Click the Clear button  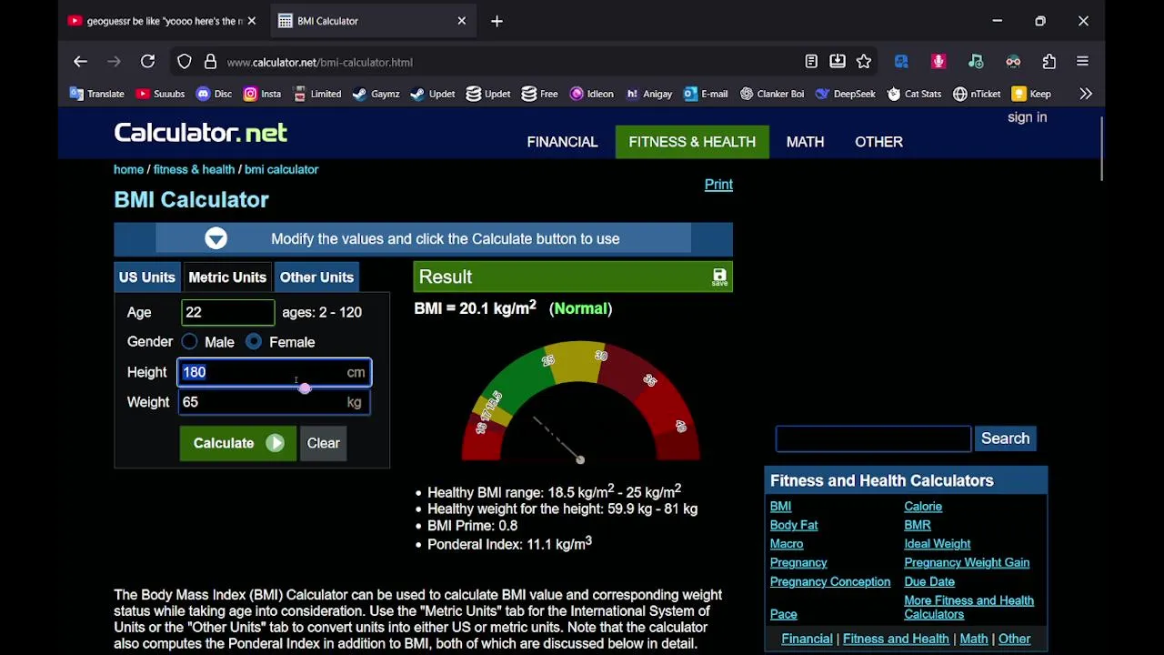tap(323, 443)
